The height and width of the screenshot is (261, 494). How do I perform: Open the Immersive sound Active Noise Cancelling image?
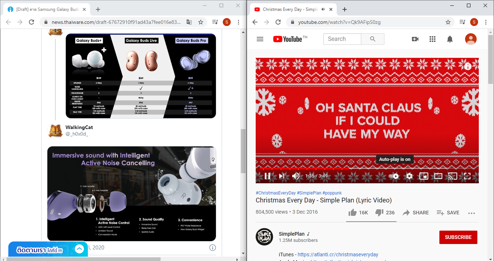[132, 194]
